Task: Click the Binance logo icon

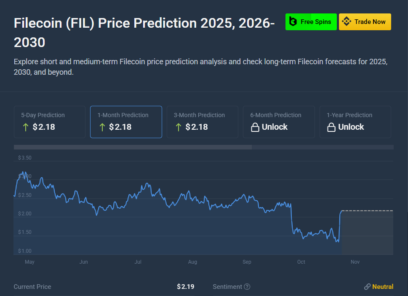Action: 347,22
